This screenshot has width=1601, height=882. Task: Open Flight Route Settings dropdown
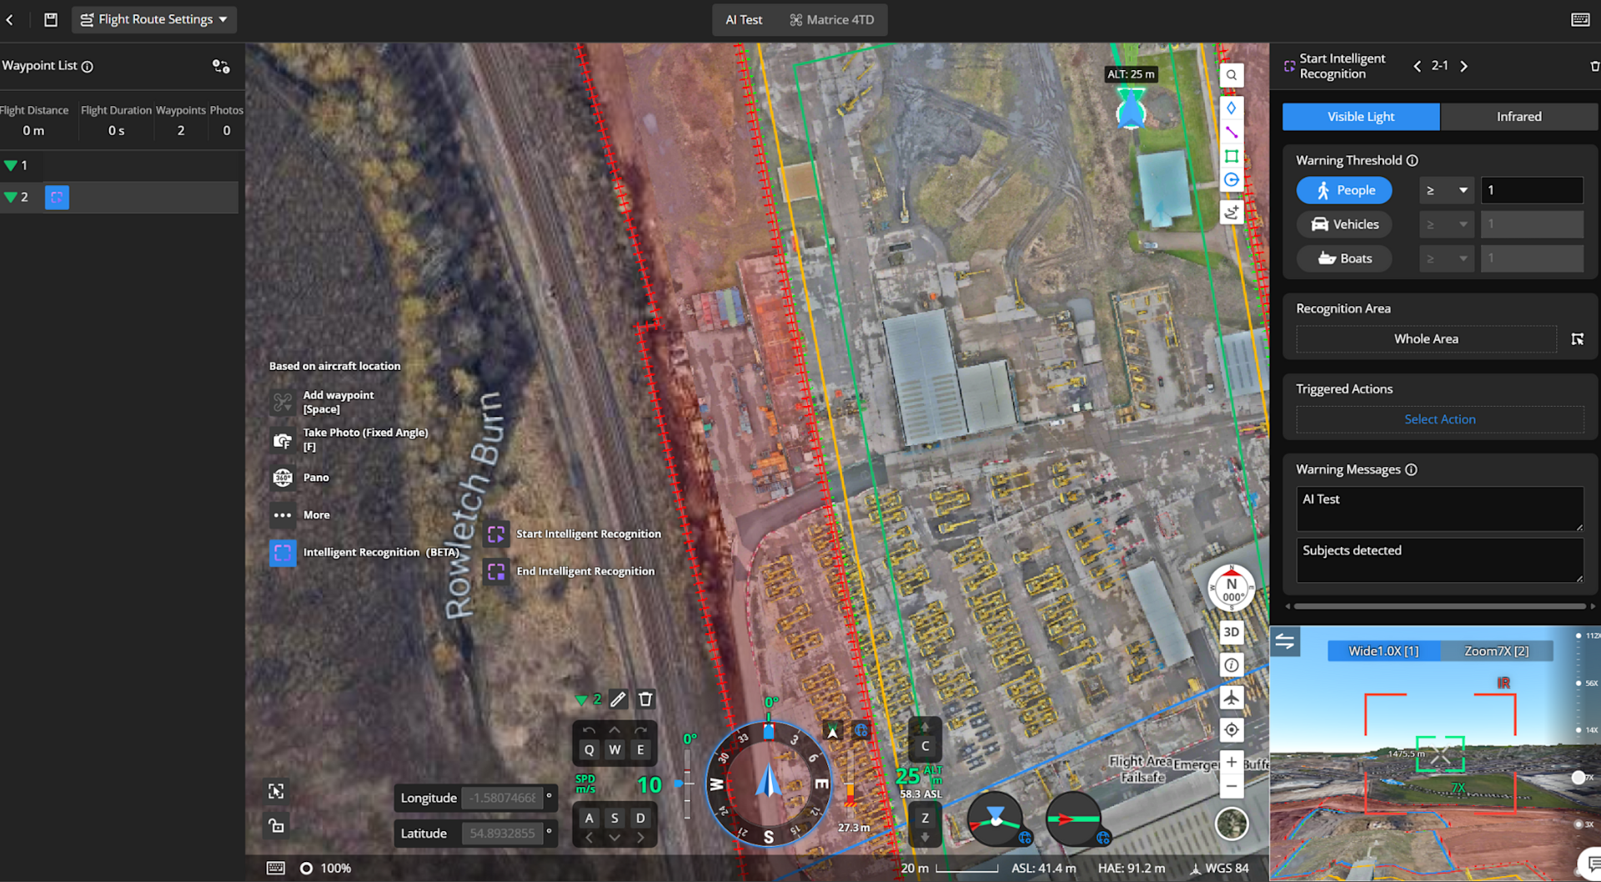click(154, 19)
